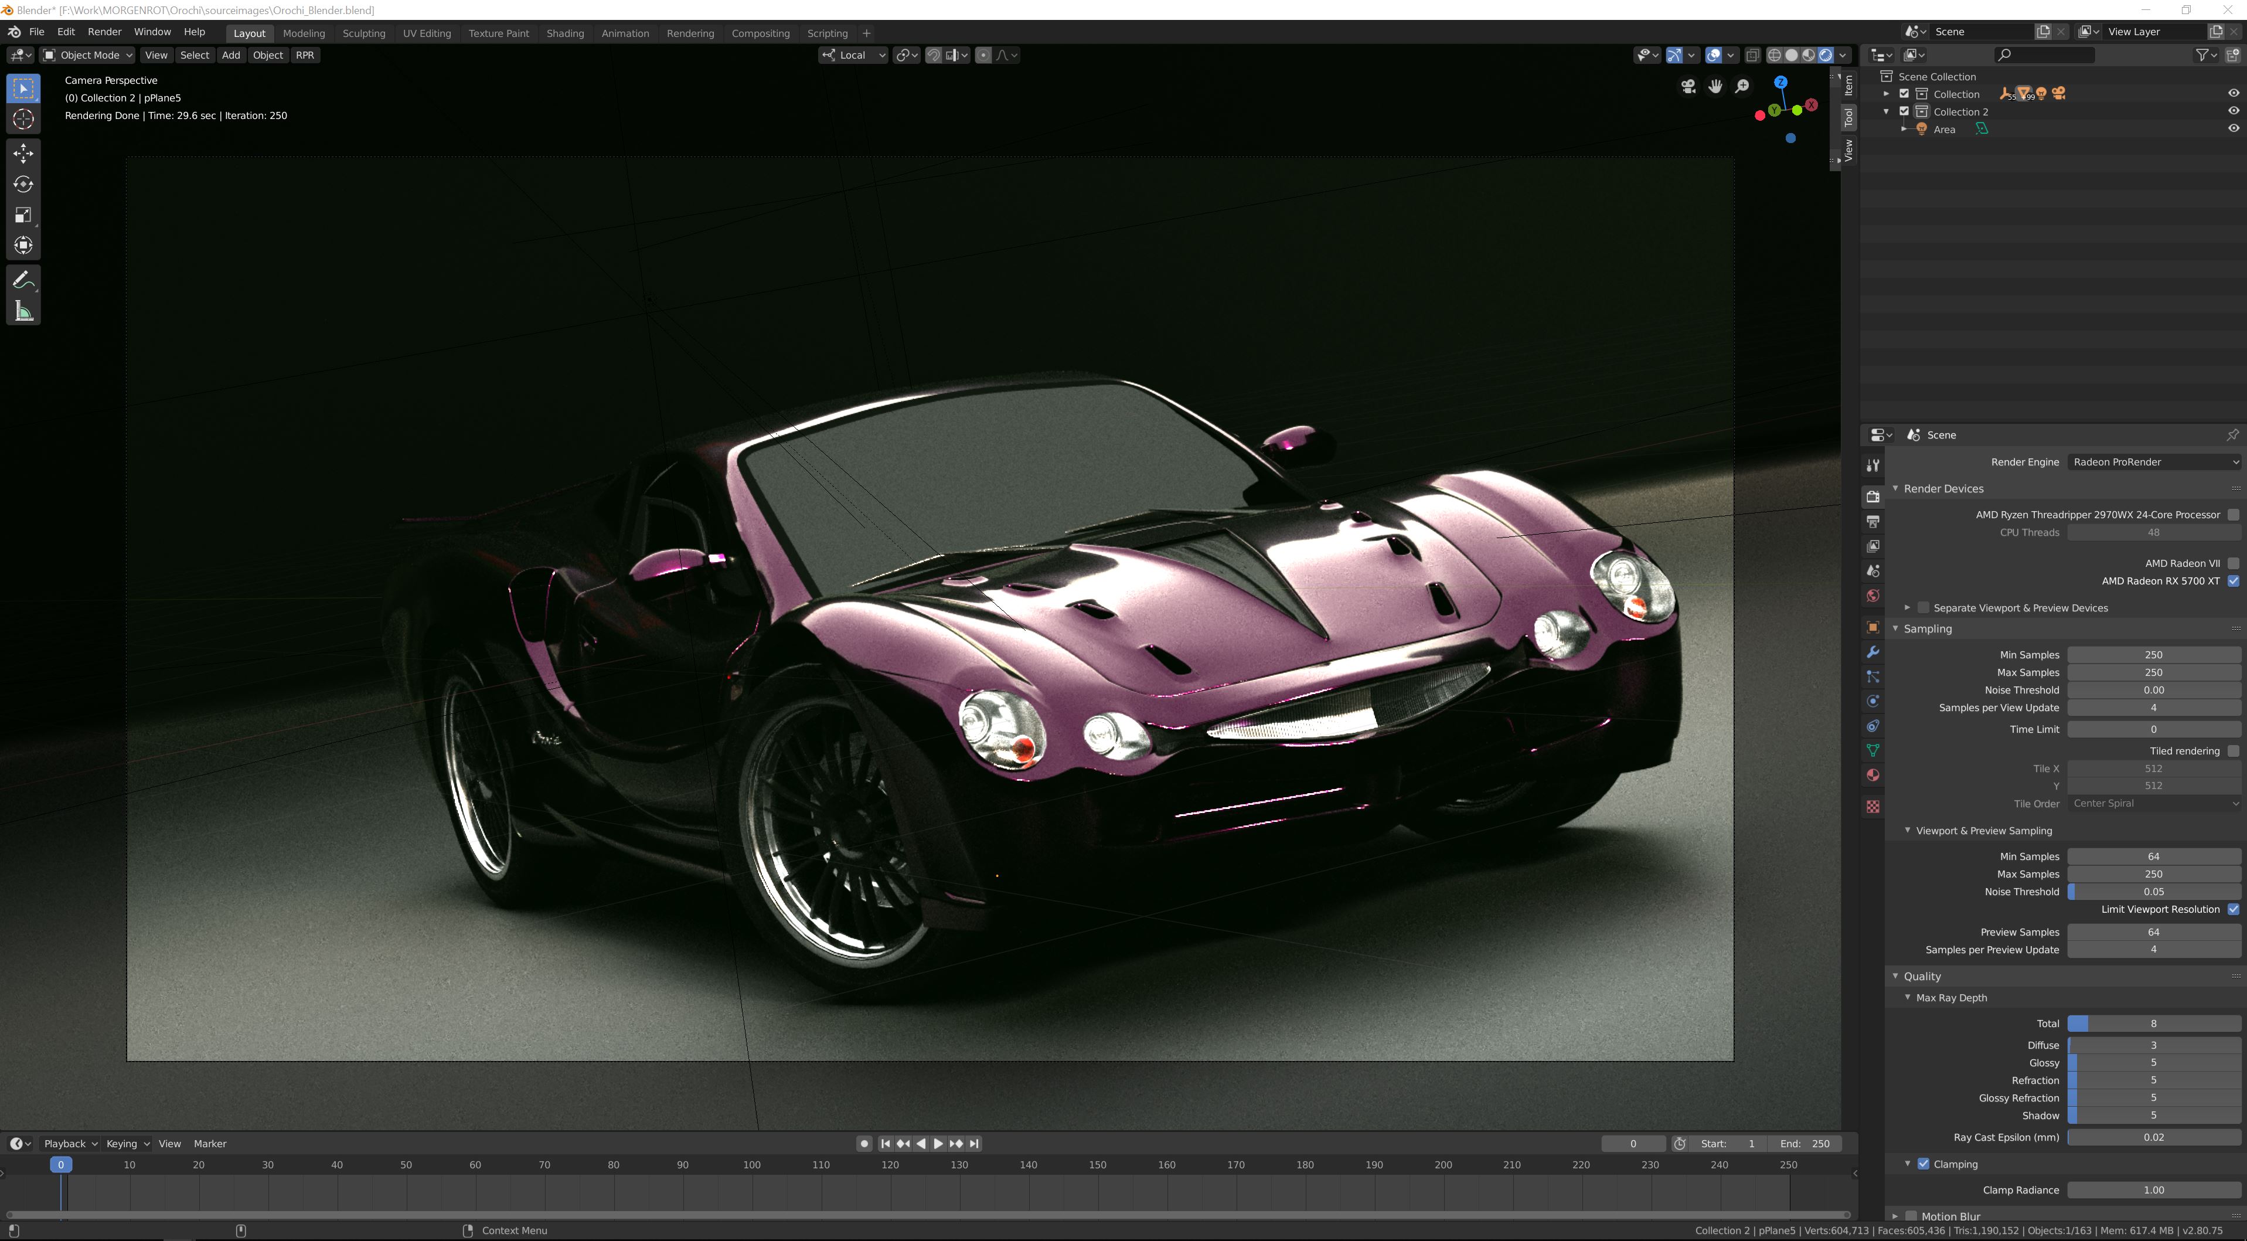Image resolution: width=2247 pixels, height=1241 pixels.
Task: Open the Object properties tab icon
Action: [1872, 627]
